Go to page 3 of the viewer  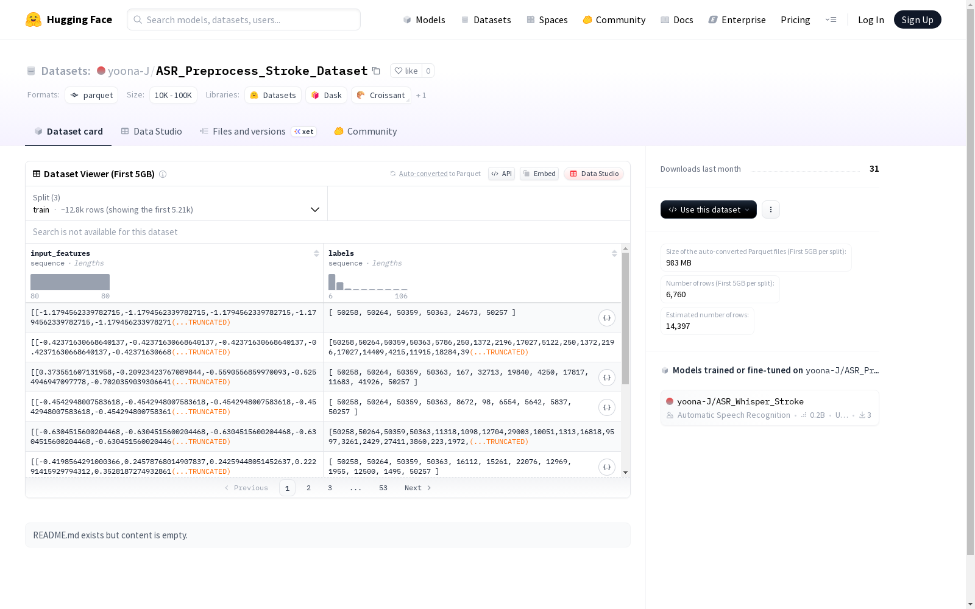point(330,488)
